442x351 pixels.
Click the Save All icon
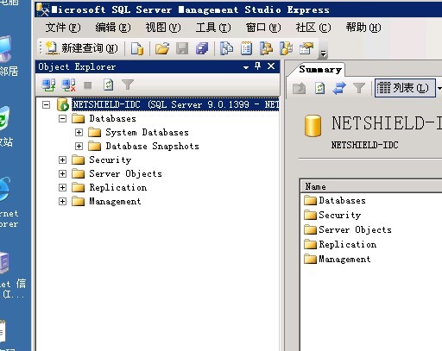coord(202,48)
